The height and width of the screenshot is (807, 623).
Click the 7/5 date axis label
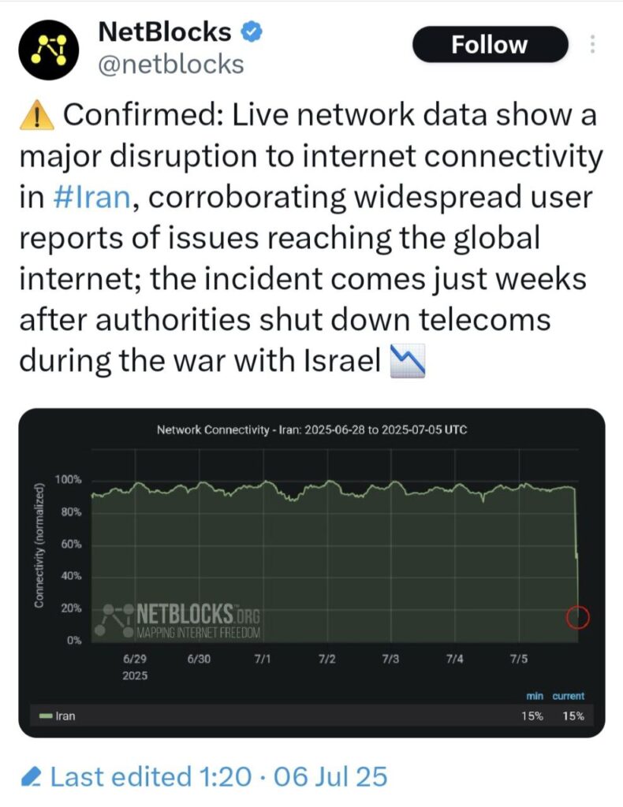click(x=518, y=660)
